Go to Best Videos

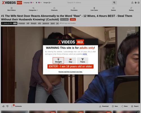click(12, 9)
